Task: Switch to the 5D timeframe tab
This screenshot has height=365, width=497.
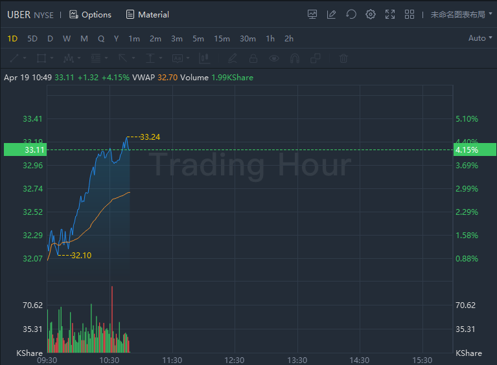Action: (x=32, y=38)
